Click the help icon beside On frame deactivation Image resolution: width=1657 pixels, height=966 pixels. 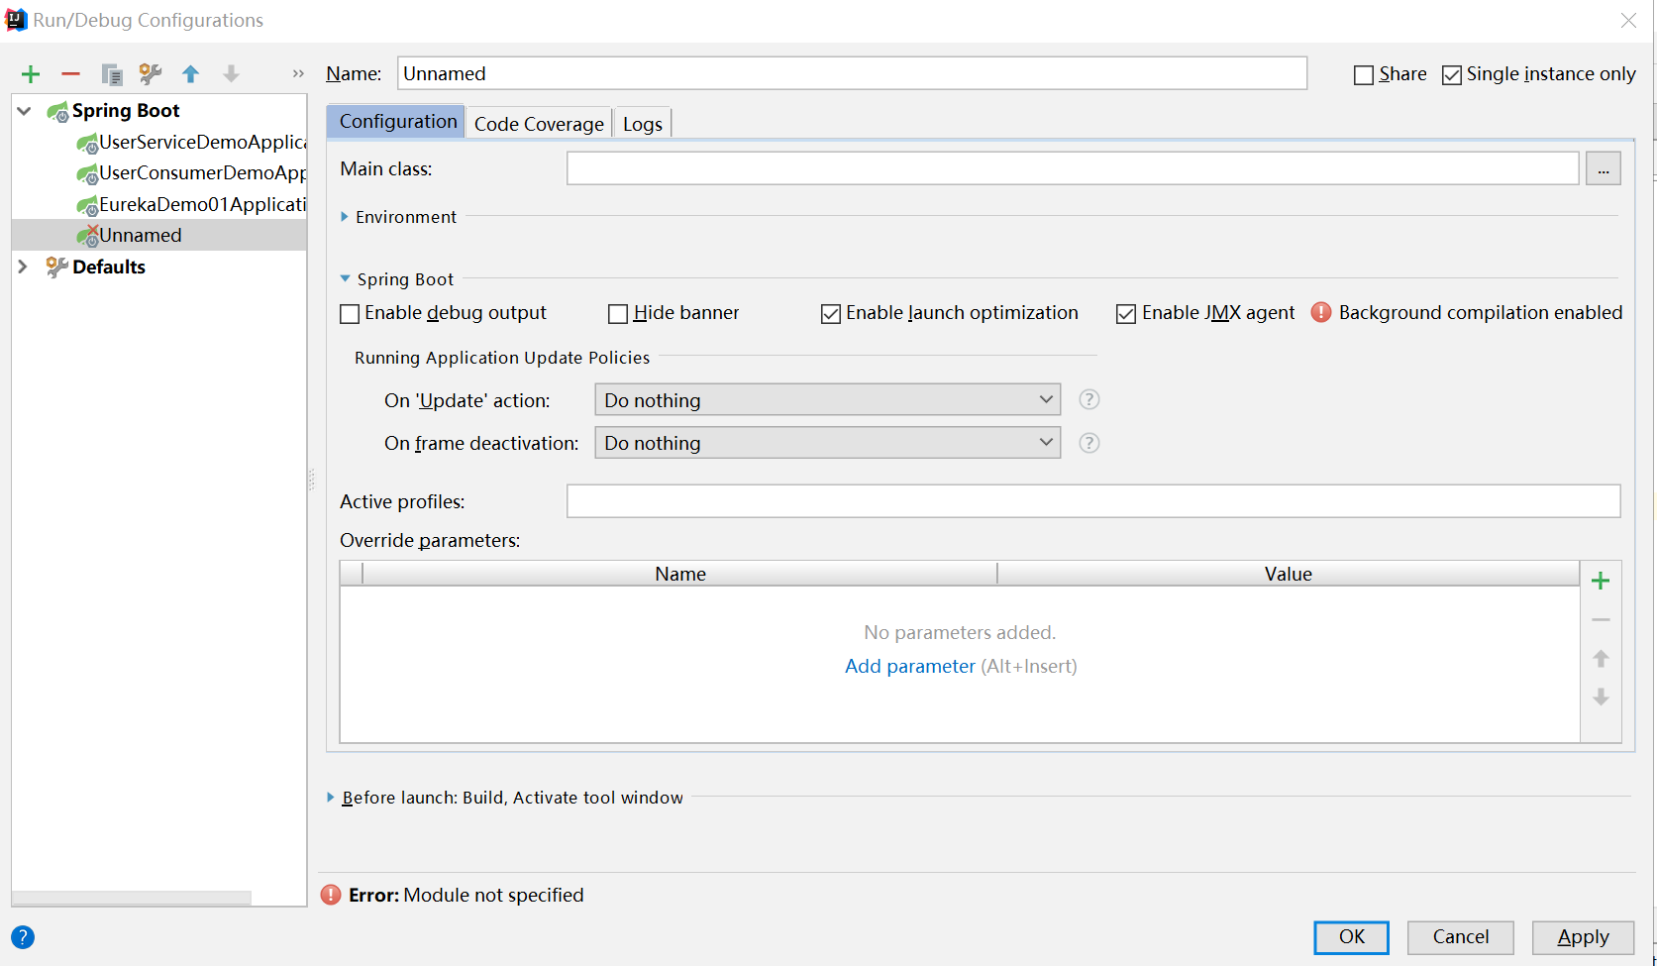pos(1088,443)
